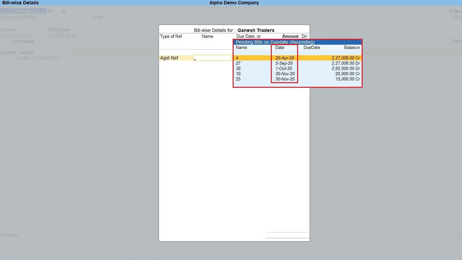This screenshot has width=462, height=260.
Task: Click the Name entry field beside Agst Ref
Action: pyautogui.click(x=212, y=58)
